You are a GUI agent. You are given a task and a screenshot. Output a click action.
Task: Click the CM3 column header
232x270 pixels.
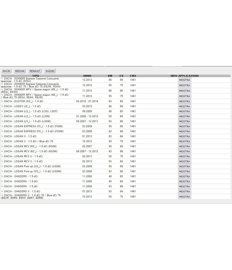133,76
